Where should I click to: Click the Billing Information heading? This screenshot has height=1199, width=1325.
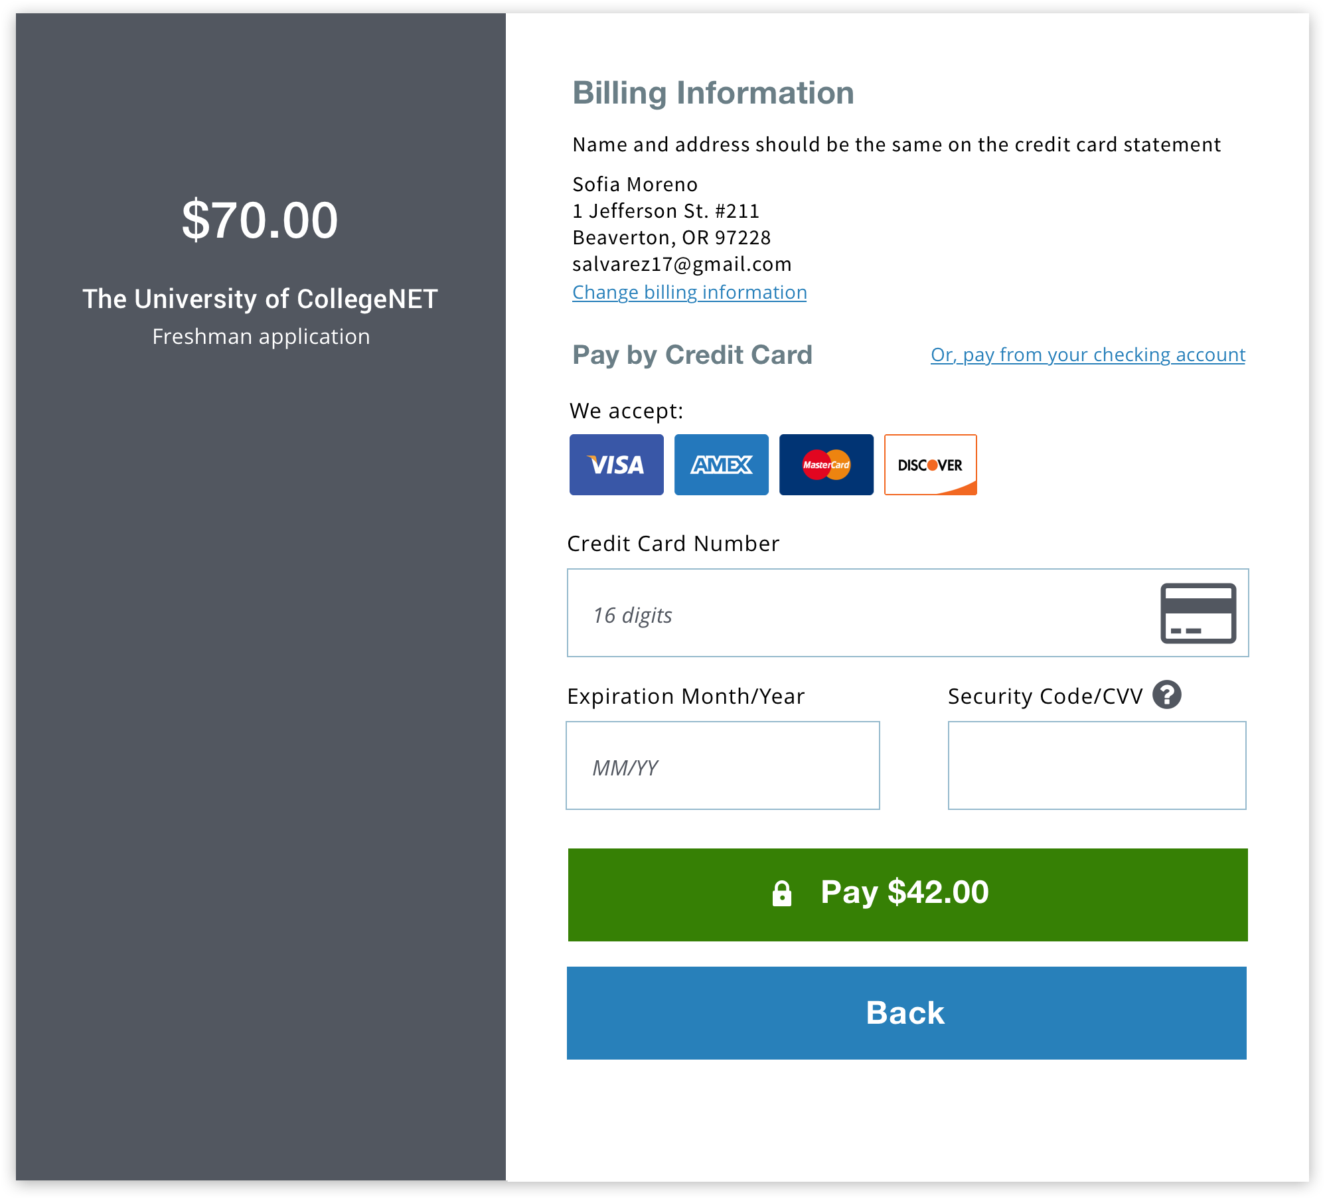[x=713, y=93]
